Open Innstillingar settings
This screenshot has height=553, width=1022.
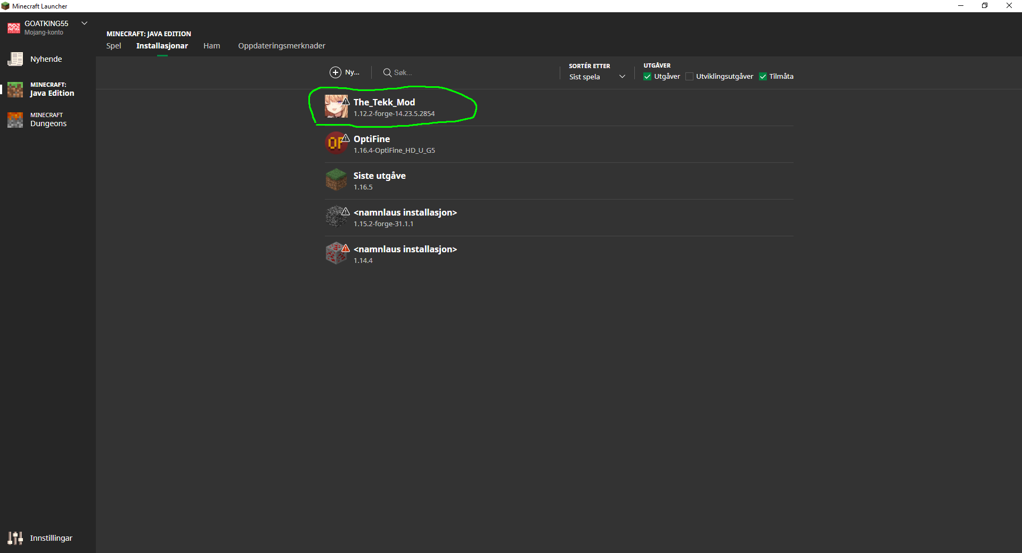pyautogui.click(x=40, y=538)
